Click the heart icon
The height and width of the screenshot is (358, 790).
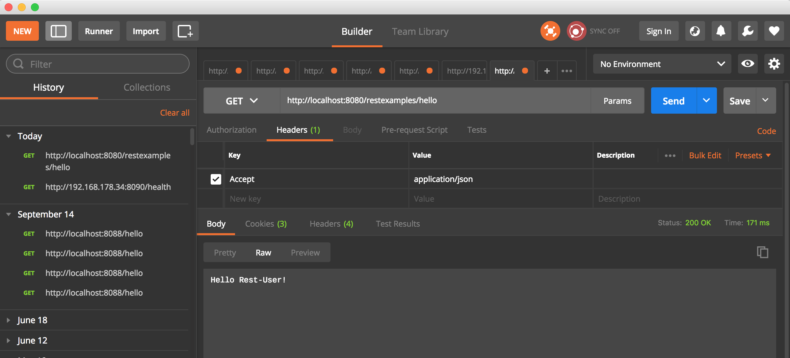click(x=774, y=31)
